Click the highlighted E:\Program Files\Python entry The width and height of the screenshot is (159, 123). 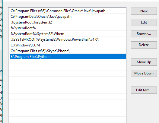pos(68,57)
